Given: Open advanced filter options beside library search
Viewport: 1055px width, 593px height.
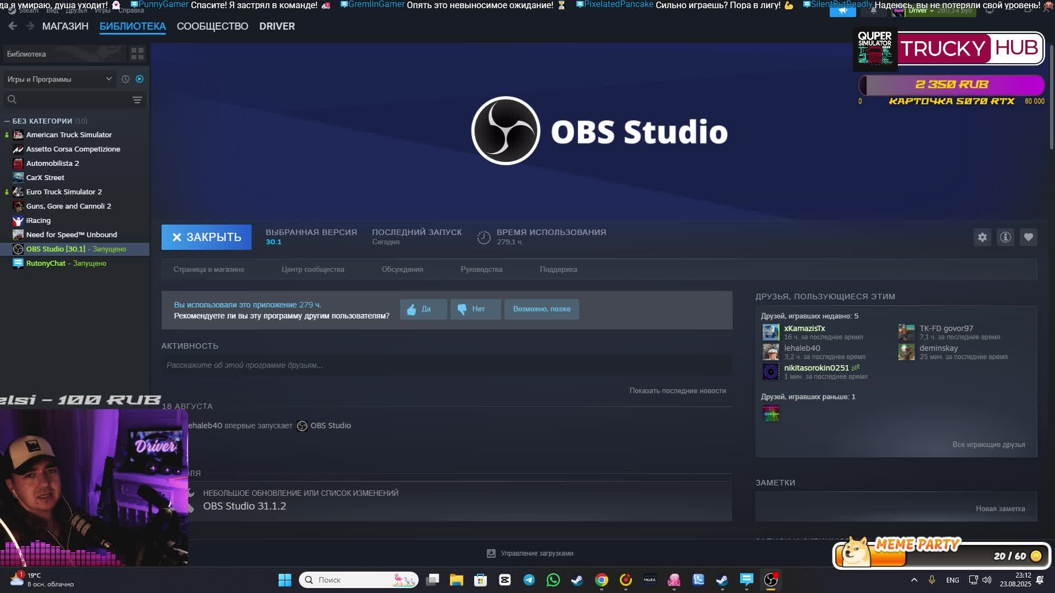Looking at the screenshot, I should tap(137, 100).
